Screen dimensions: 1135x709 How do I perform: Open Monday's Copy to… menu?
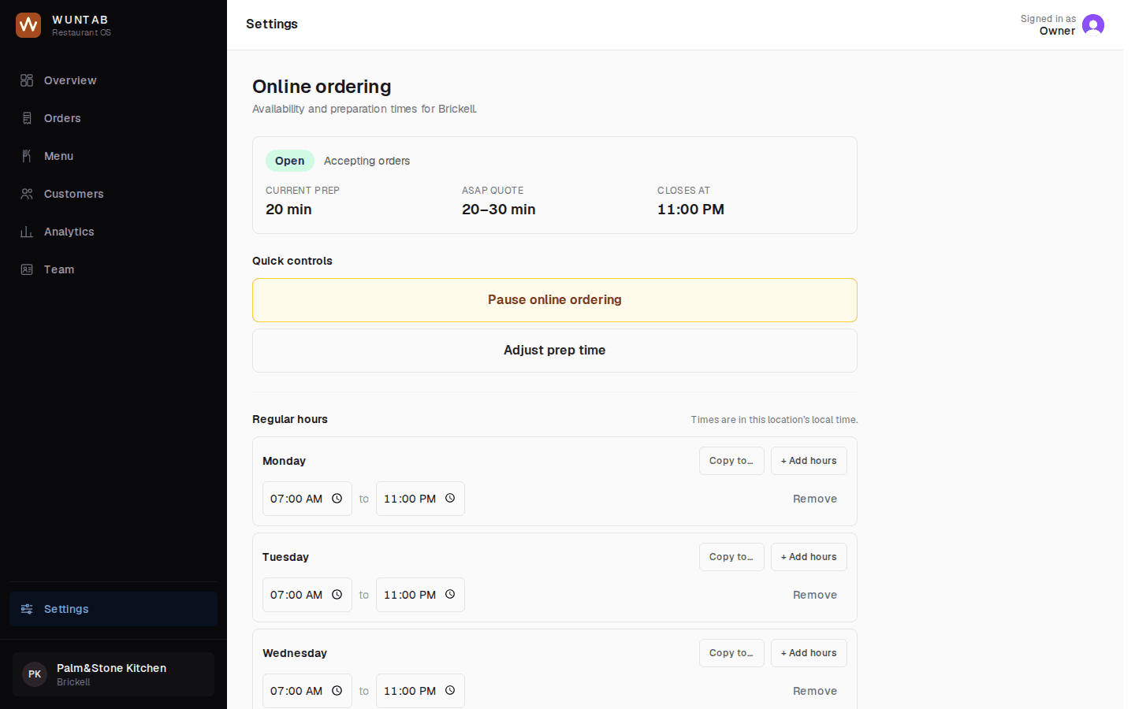(731, 461)
